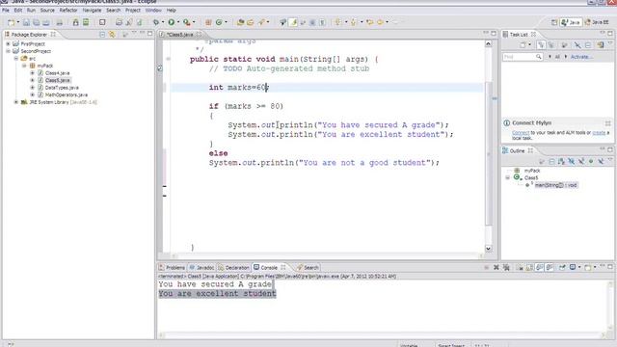
Task: Click the create link in Connect Mylyn
Action: click(x=599, y=133)
